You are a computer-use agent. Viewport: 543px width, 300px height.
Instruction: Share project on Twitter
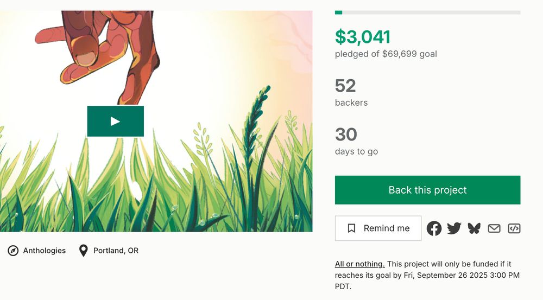tap(454, 228)
